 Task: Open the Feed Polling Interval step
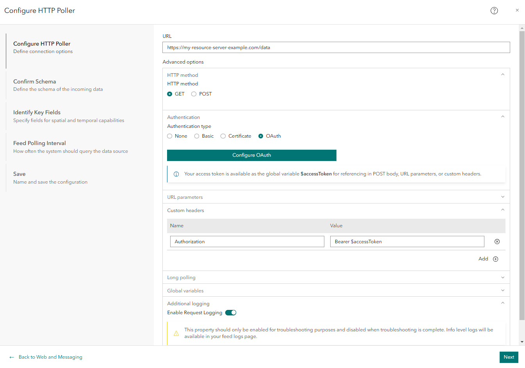coord(39,143)
